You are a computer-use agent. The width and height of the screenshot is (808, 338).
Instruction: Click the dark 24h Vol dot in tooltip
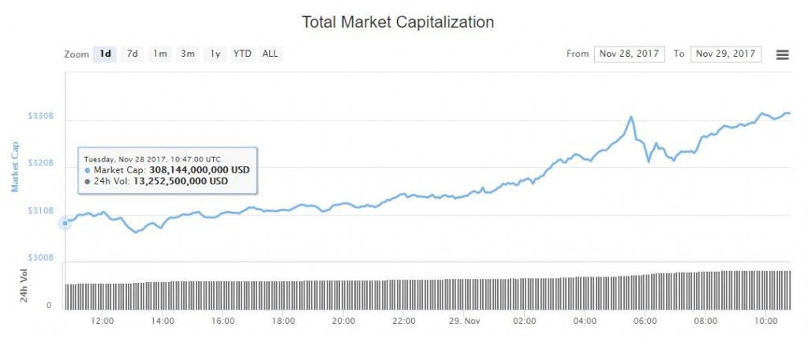coord(88,181)
